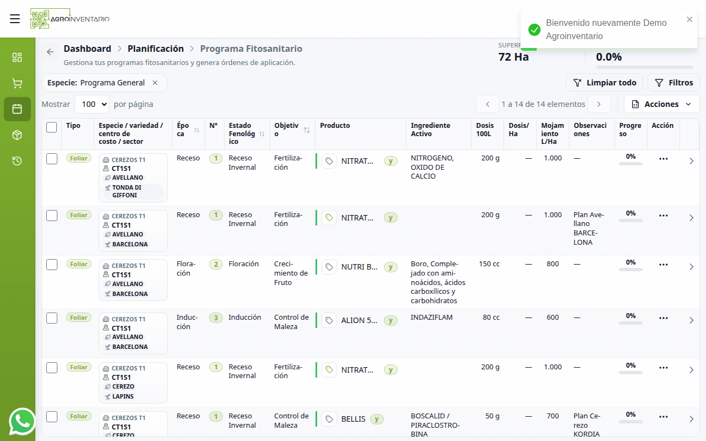706x441 pixels.
Task: Select the BELLIS row checkbox
Action: click(52, 417)
